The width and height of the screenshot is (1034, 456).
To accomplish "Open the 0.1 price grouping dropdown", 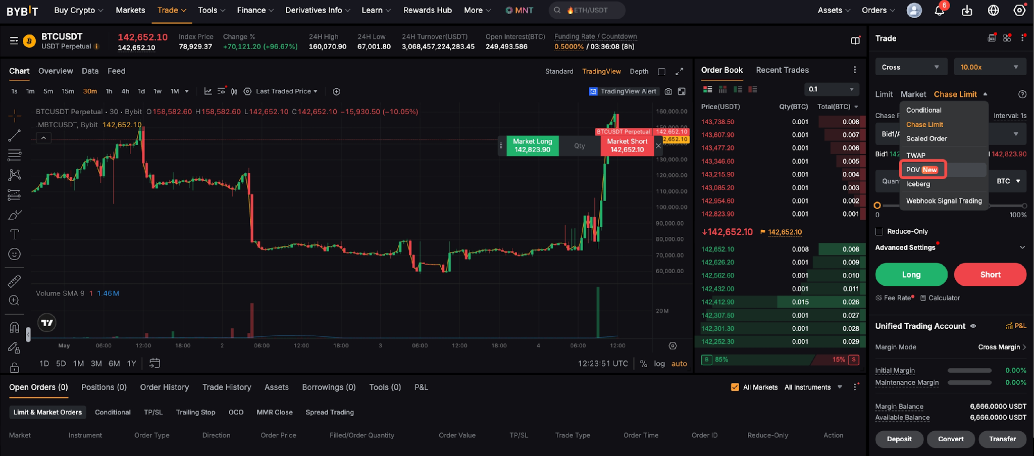I will (x=832, y=89).
